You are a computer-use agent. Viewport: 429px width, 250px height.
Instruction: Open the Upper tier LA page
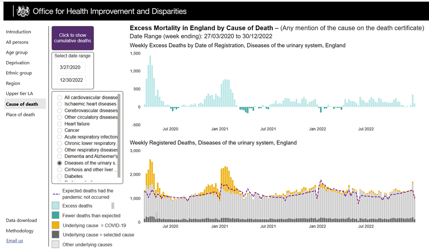pyautogui.click(x=19, y=94)
